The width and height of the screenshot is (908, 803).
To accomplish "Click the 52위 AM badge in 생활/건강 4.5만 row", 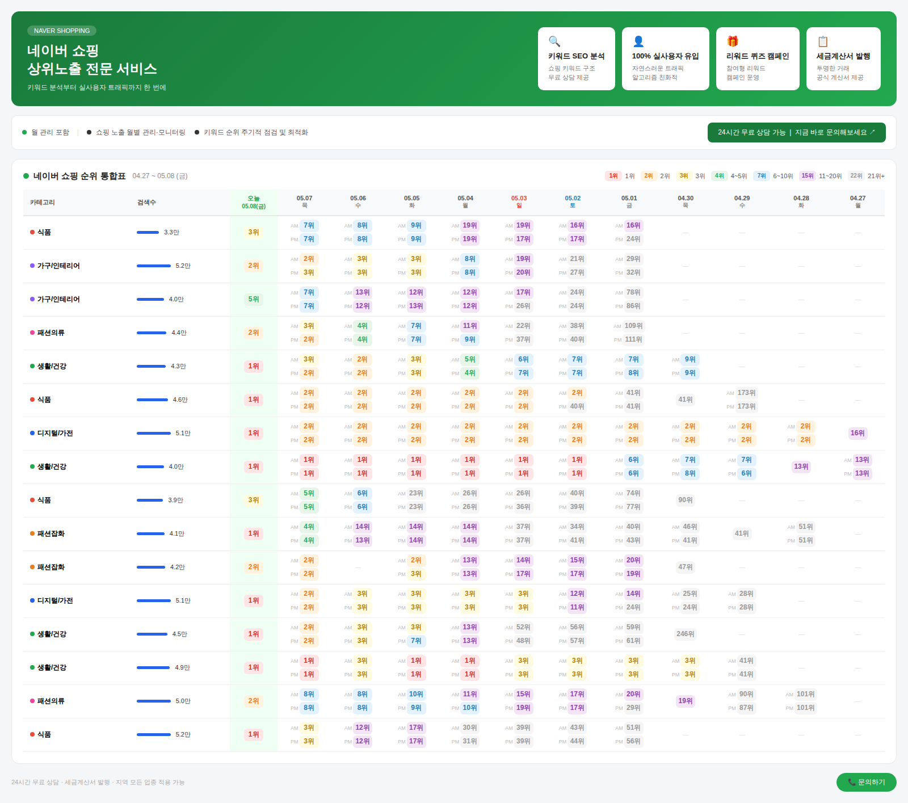I will 523,627.
